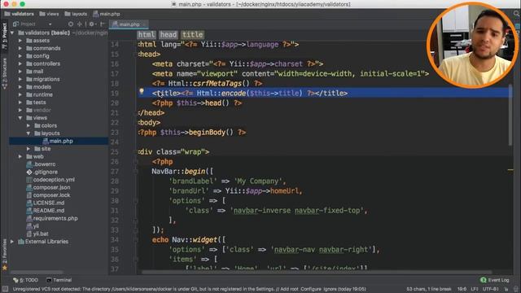Expand the External Libraries node

12,242
